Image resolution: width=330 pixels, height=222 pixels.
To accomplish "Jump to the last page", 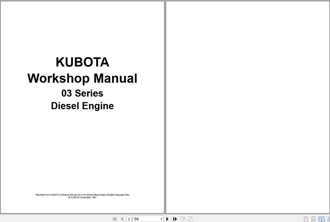I will (175, 219).
